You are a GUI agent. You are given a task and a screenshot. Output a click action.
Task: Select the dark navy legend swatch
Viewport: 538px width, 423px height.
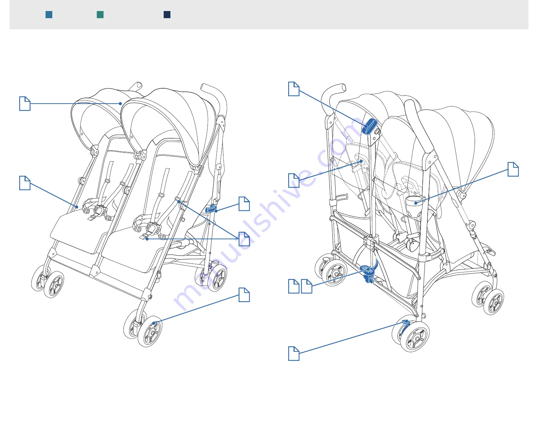point(167,15)
